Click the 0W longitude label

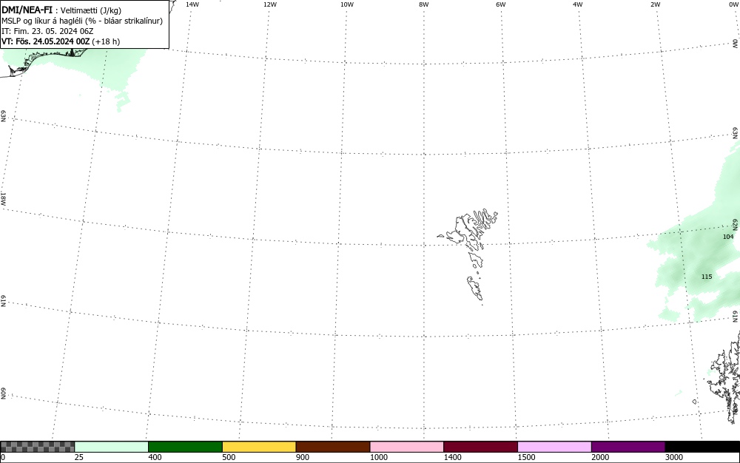(x=733, y=4)
